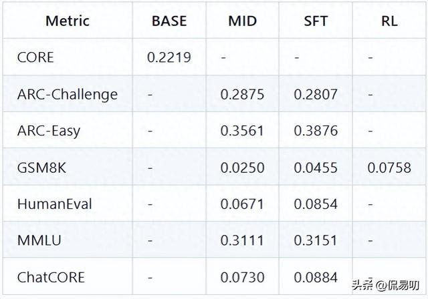
Task: Click the ARC-Easy row label
Action: pos(49,131)
